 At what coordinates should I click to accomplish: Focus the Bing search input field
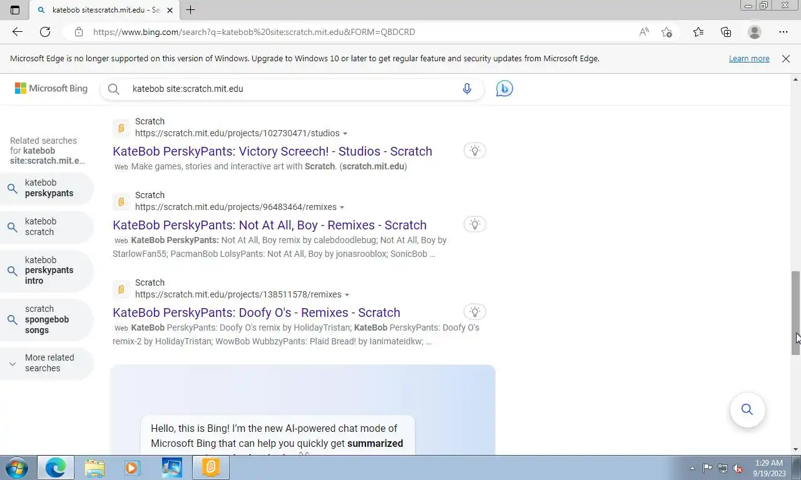click(292, 89)
